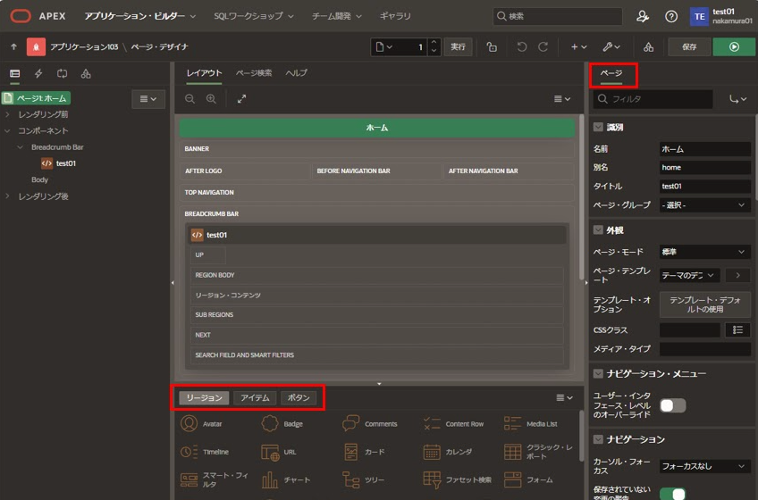Collapse the 識別 property section

(x=598, y=127)
